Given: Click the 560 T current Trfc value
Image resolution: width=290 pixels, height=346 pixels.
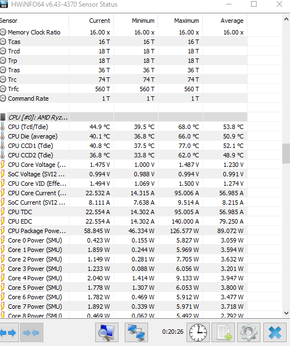Looking at the screenshot, I should [102, 89].
